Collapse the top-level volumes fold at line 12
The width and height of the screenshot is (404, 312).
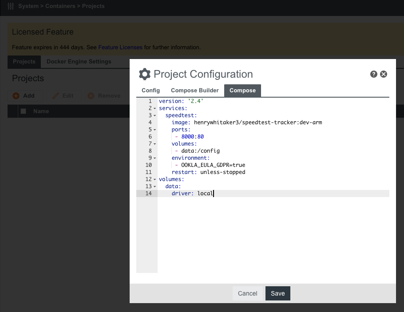pyautogui.click(x=154, y=179)
